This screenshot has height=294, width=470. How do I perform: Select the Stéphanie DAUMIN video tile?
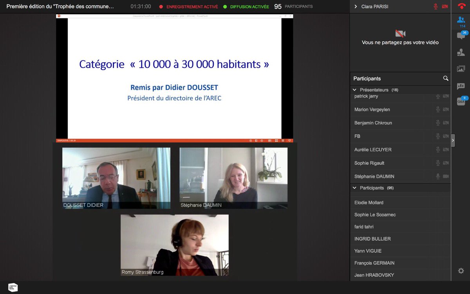233,178
